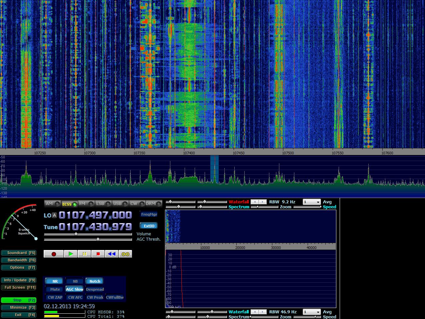Click the small A icon beside LO
The height and width of the screenshot is (319, 425).
(x=54, y=215)
